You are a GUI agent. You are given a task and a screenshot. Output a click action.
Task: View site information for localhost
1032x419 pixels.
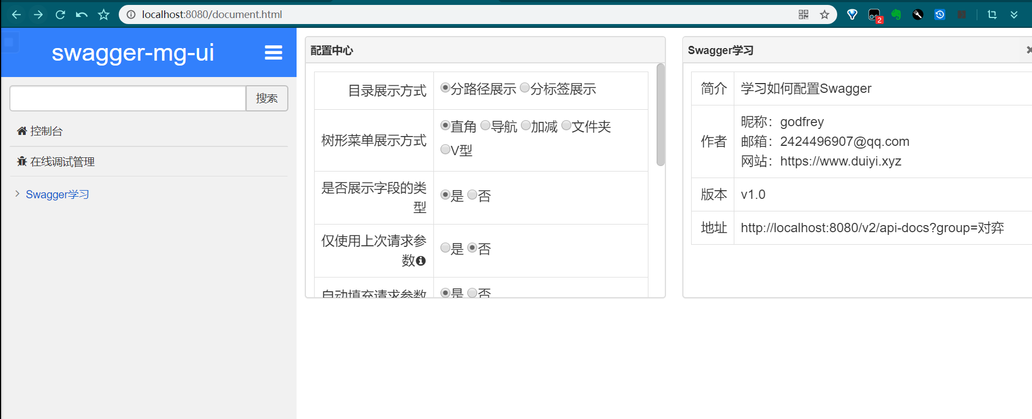tap(131, 15)
